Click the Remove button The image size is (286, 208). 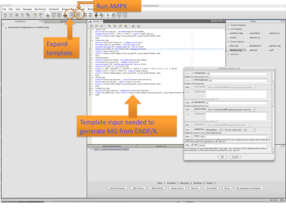coord(195,188)
